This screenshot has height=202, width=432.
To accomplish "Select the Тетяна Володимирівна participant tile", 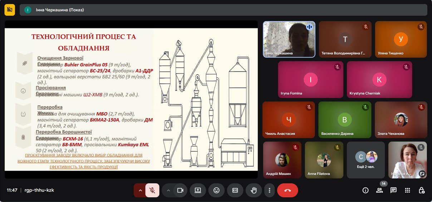I will (x=345, y=39).
